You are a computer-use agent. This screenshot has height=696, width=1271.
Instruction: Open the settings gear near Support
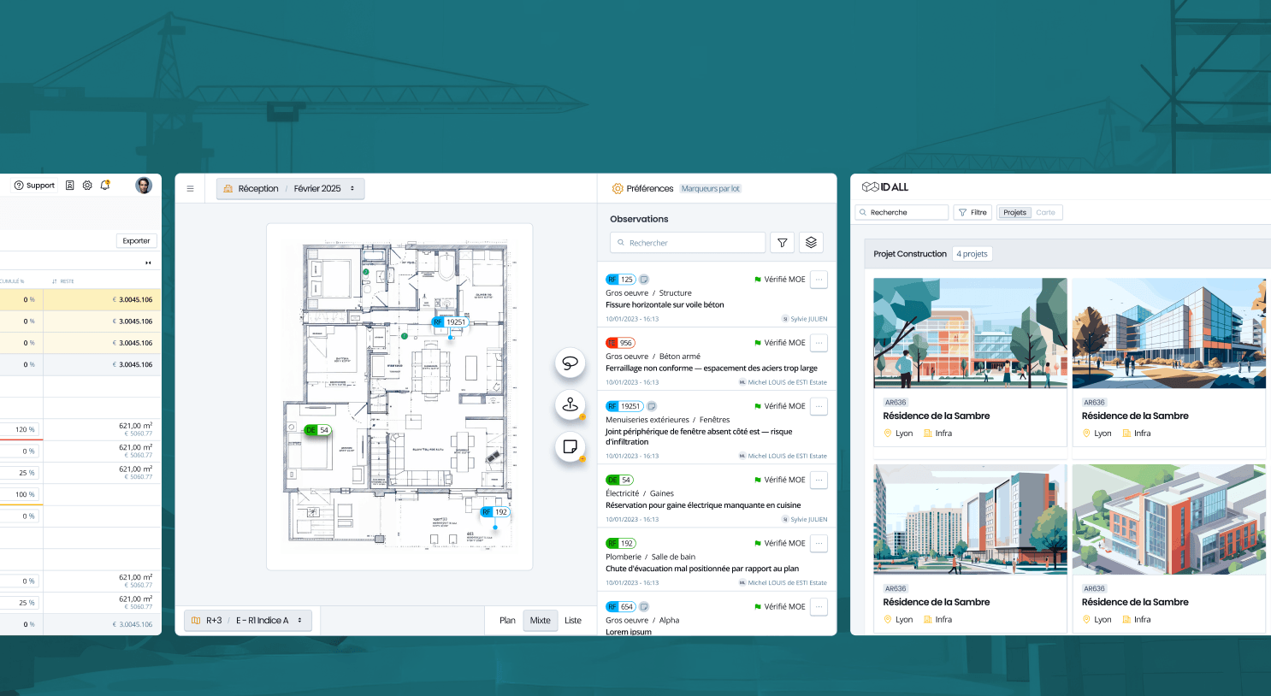(87, 185)
